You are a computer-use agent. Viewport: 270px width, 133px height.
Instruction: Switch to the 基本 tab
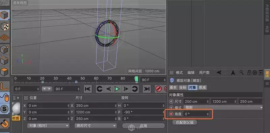click(x=173, y=88)
